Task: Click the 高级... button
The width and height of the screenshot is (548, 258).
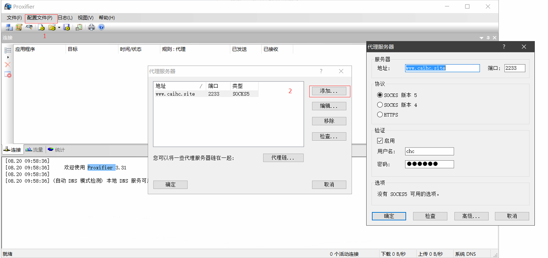Action: [471, 216]
